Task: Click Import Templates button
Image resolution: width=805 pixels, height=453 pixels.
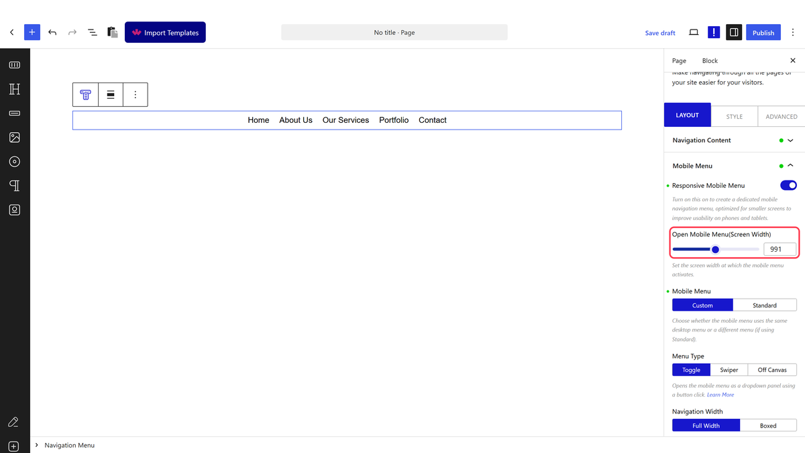Action: 165,32
